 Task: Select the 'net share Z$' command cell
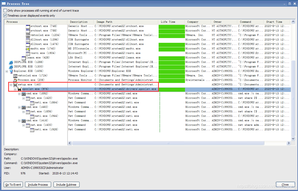click(251, 98)
